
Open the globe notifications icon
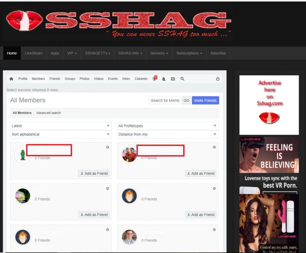point(155,78)
